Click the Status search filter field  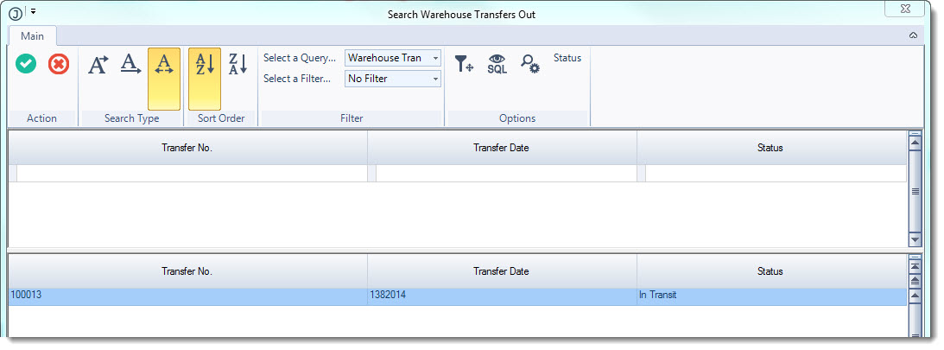[776, 174]
